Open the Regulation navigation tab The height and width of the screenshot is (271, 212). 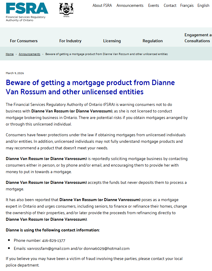[x=153, y=41]
